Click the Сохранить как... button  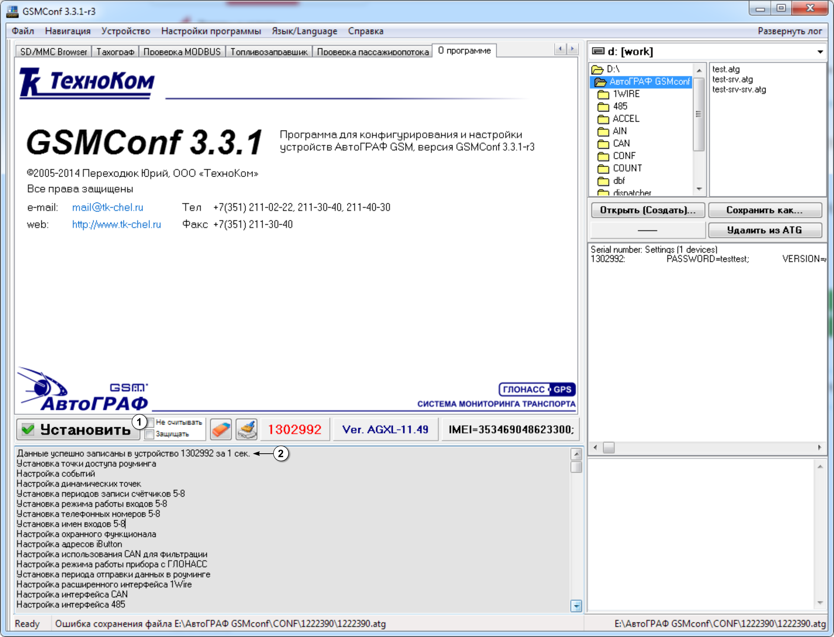(x=764, y=210)
